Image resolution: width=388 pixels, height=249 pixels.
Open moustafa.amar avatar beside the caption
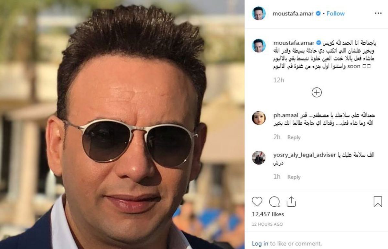click(x=259, y=46)
